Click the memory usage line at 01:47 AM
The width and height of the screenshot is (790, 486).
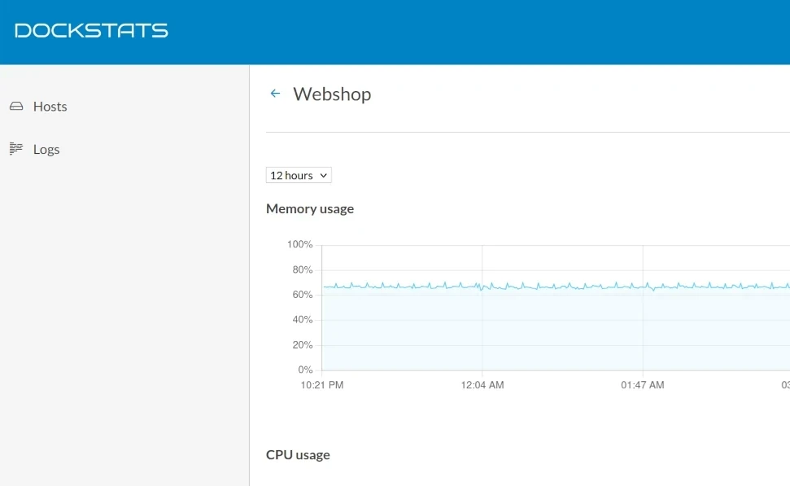click(643, 287)
